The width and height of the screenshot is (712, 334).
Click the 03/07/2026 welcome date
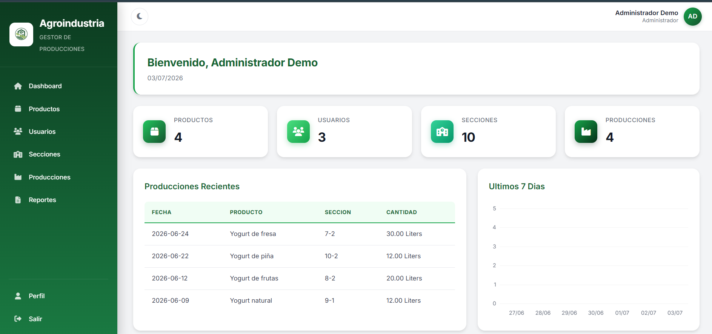[x=165, y=78]
